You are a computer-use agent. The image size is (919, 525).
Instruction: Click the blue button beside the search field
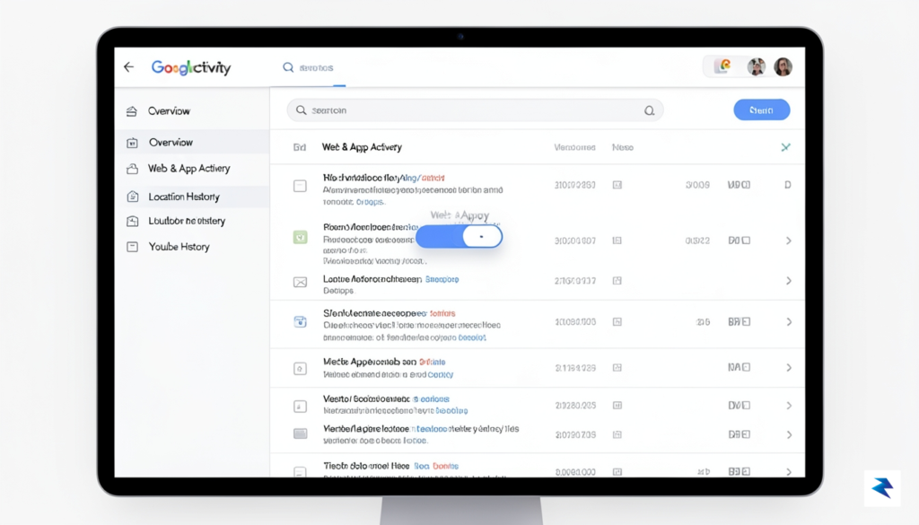(761, 110)
